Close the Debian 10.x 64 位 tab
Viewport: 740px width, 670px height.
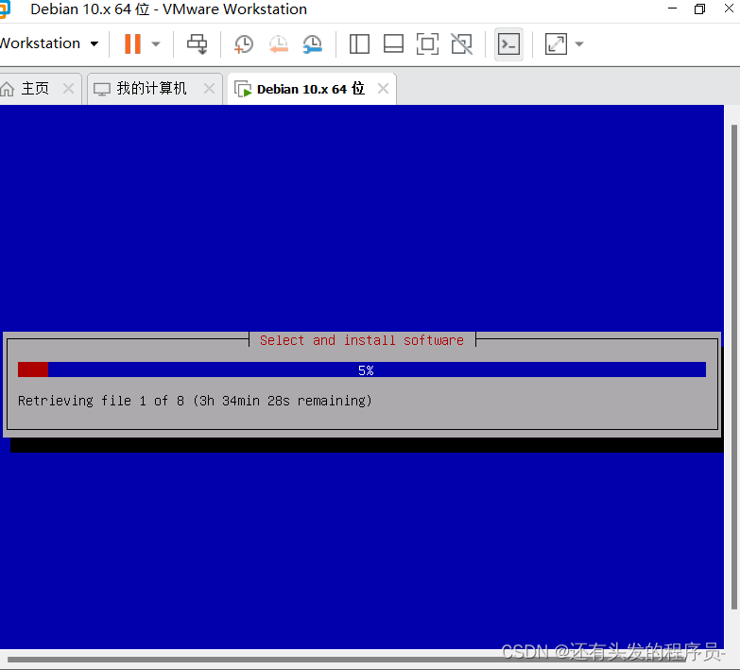tap(383, 89)
